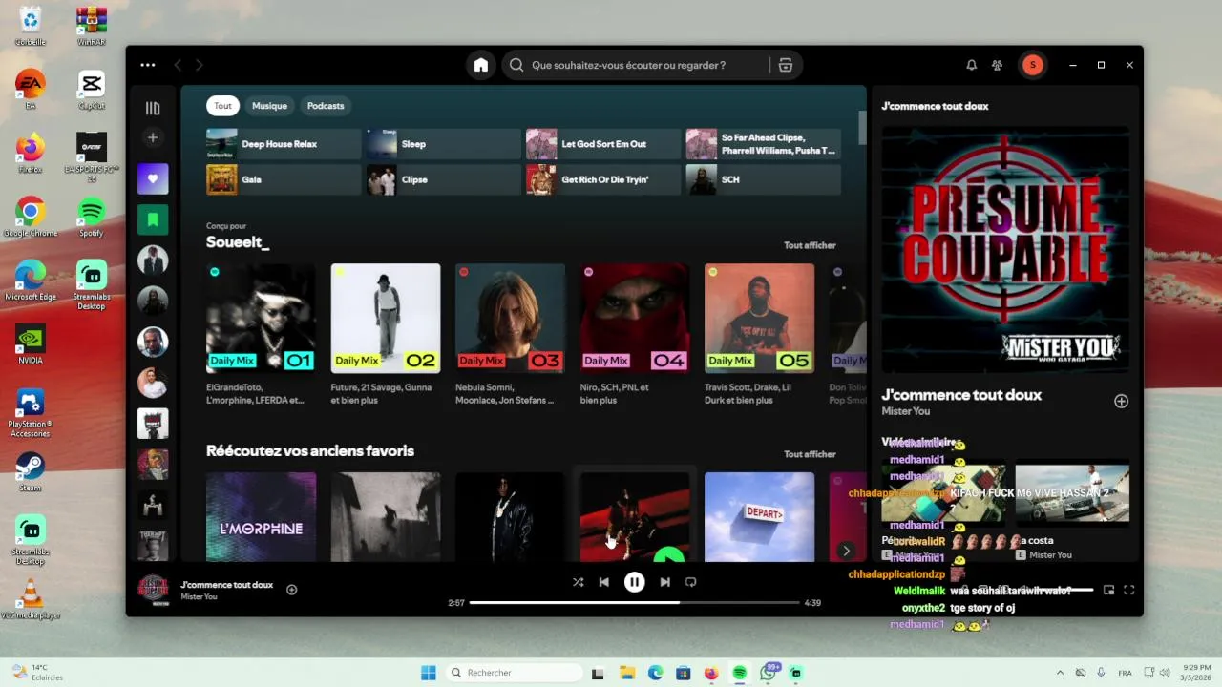Screen dimensions: 1222x687
Task: Open Google Chrome desktop icon
Action: coord(30,218)
